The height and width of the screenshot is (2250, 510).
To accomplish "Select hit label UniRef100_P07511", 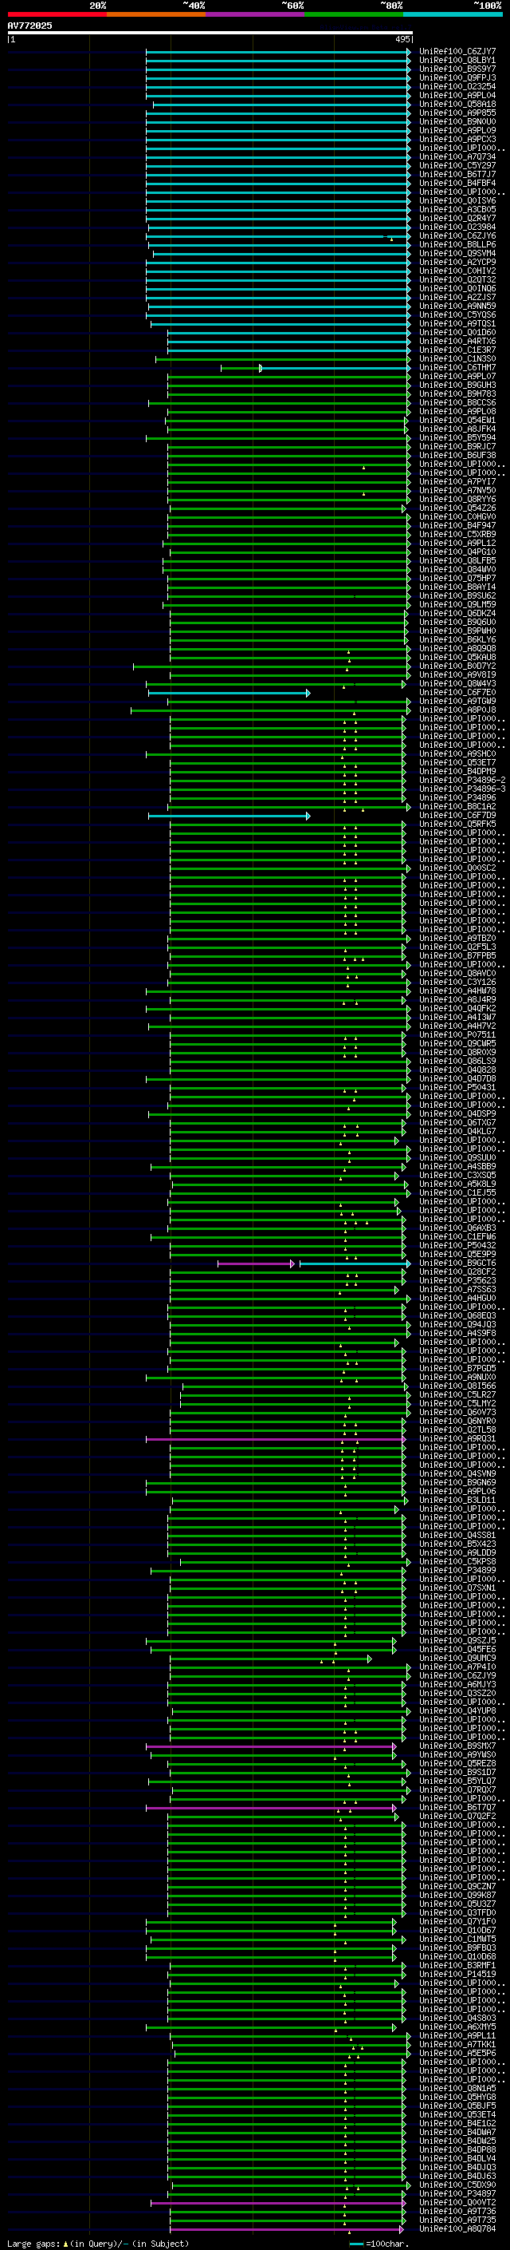I will 457,1035.
